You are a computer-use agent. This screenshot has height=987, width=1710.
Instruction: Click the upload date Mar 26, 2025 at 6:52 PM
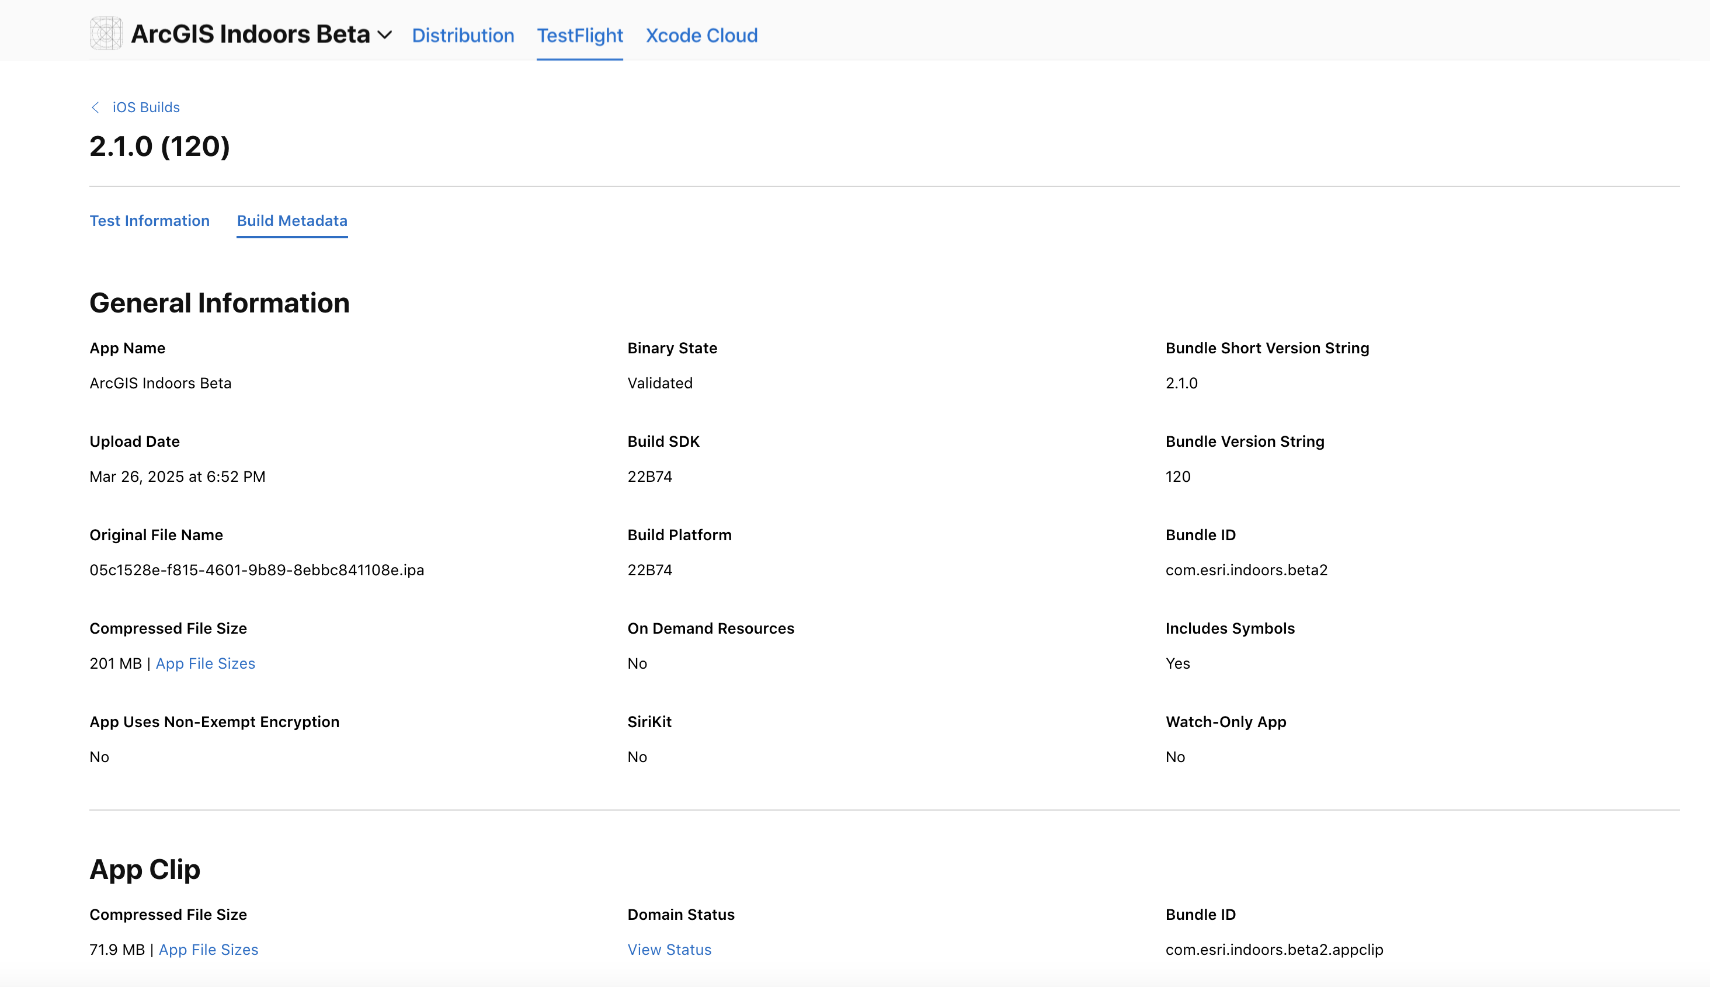[x=178, y=477]
